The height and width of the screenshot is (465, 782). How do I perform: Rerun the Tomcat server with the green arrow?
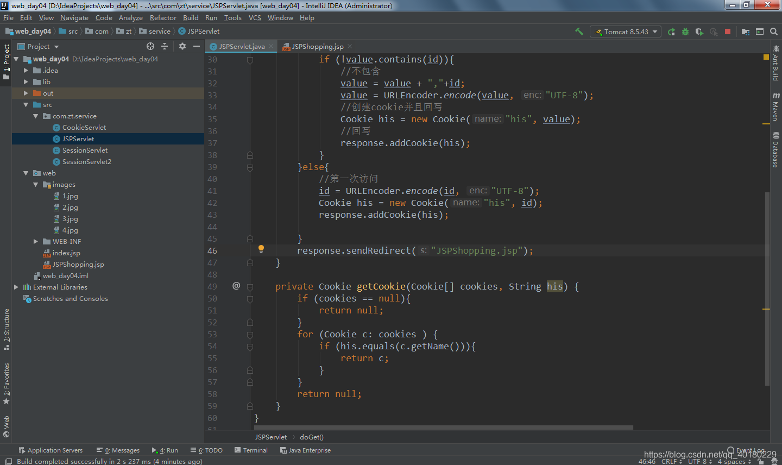pos(671,32)
